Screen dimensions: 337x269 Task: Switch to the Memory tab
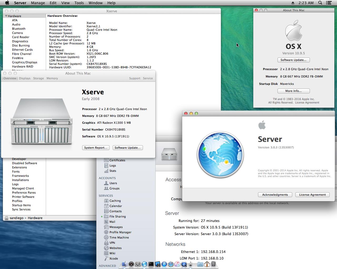pyautogui.click(x=52, y=78)
